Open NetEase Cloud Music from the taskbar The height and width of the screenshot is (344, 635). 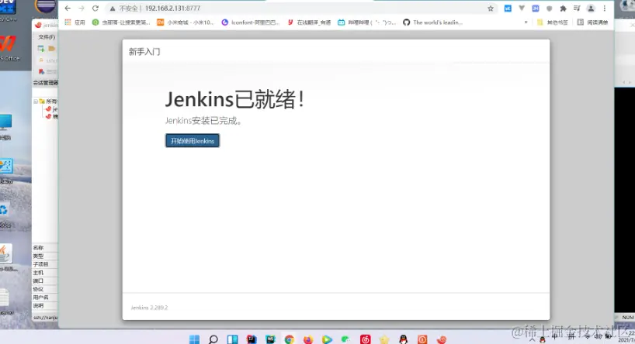[366, 339]
